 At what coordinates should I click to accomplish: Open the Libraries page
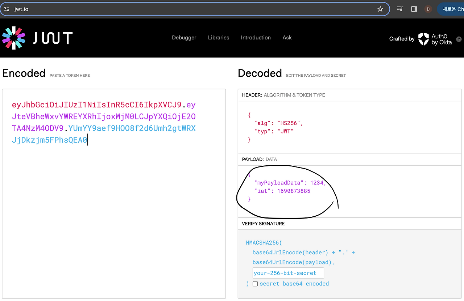point(218,38)
